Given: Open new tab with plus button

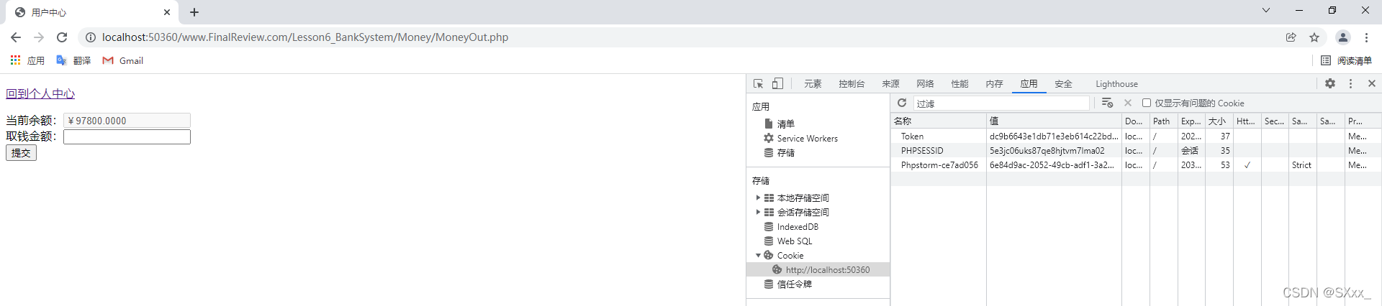Looking at the screenshot, I should point(194,12).
